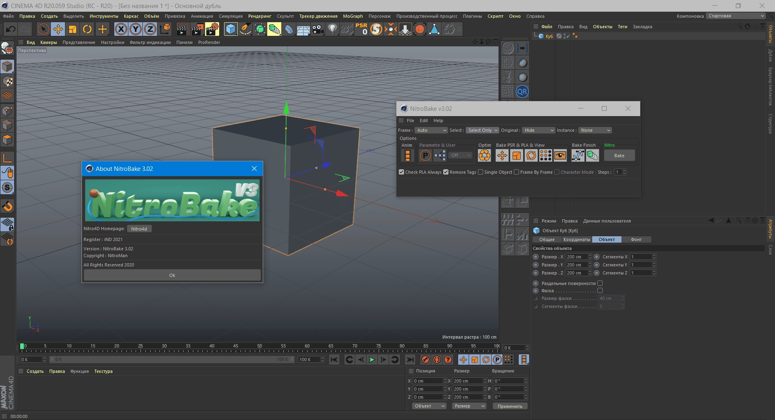Open the NitroBake Help menu
The width and height of the screenshot is (775, 420).
[x=438, y=121]
